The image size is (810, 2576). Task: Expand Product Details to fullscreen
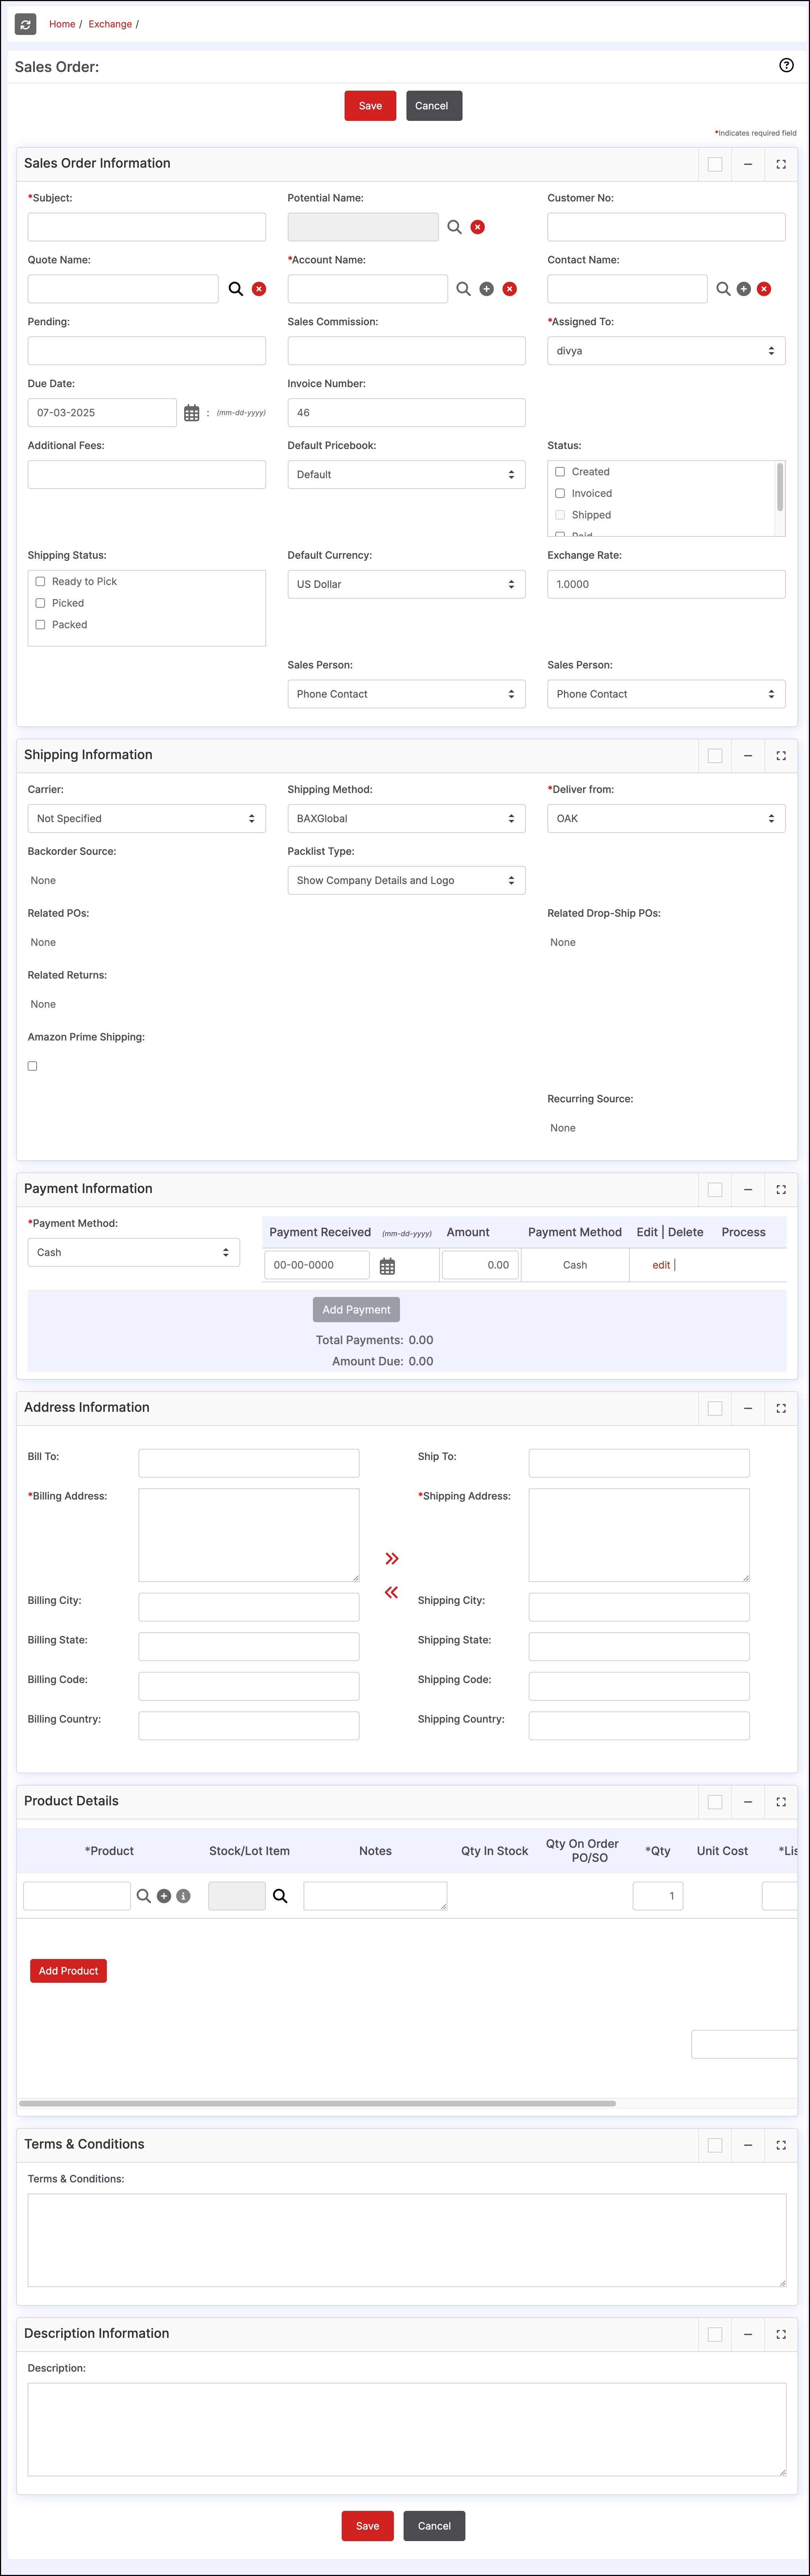781,1802
